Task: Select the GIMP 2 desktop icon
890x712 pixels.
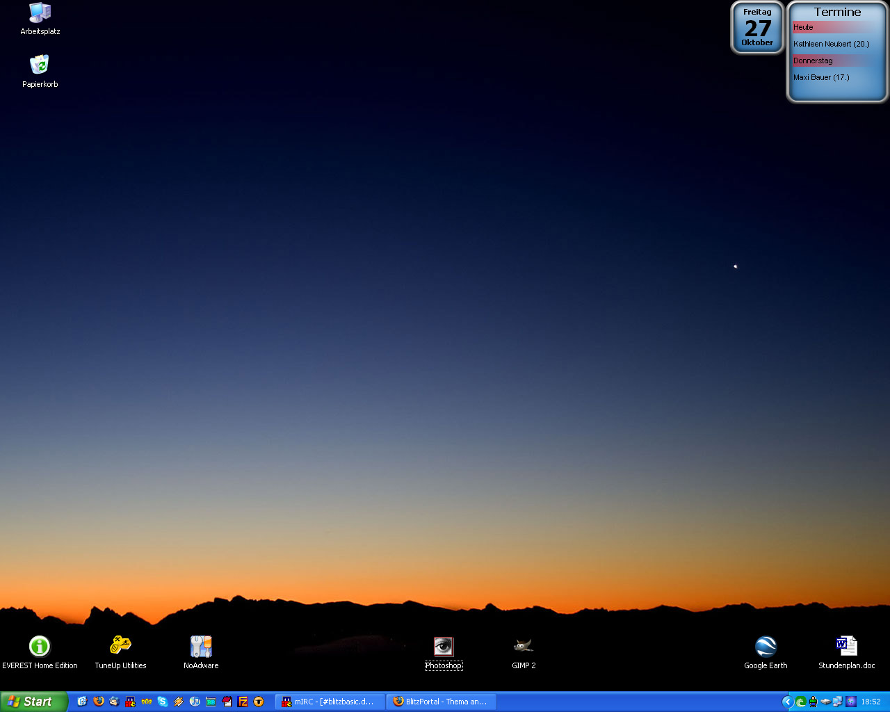Action: 524,647
